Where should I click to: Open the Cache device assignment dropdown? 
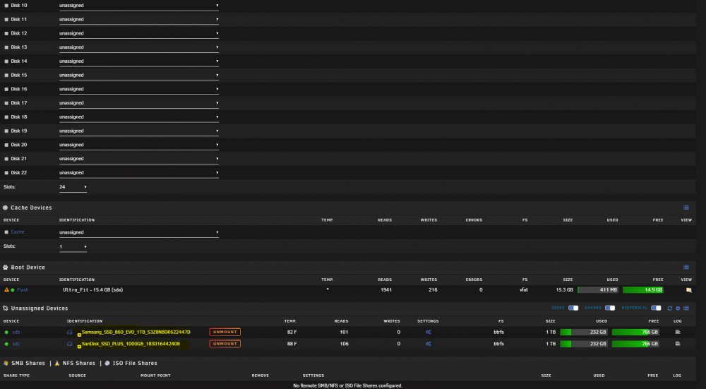pyautogui.click(x=138, y=232)
